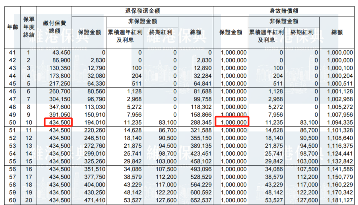Click the 繳付保費總額 column header
This screenshot has height=205, width=358.
(x=55, y=27)
